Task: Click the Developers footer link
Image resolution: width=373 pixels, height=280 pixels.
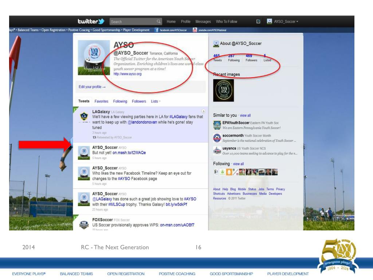Action: click(x=275, y=194)
